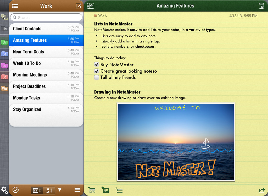268x196 pixels.
Task: Open the down-arrow options in the list toolbar
Action: click(60, 190)
